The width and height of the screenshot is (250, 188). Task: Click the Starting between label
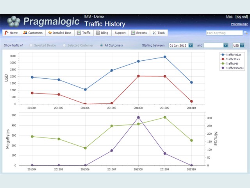pyautogui.click(x=153, y=45)
